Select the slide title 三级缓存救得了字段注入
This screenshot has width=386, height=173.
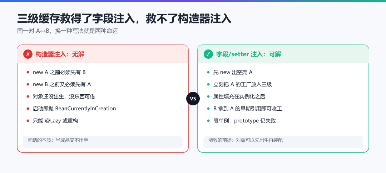coord(124,19)
